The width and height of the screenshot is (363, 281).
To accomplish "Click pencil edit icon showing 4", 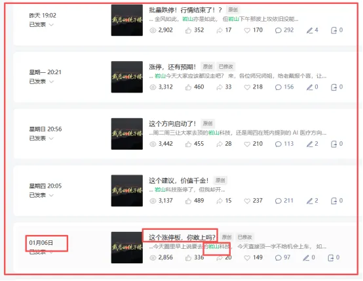I will point(309,30).
